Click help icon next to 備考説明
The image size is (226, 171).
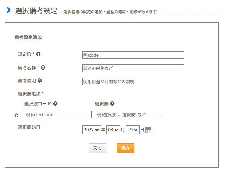[40, 80]
